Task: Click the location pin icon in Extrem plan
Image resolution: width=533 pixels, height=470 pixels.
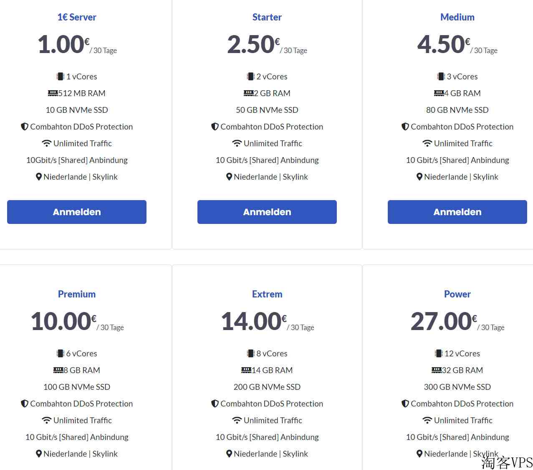Action: 229,454
